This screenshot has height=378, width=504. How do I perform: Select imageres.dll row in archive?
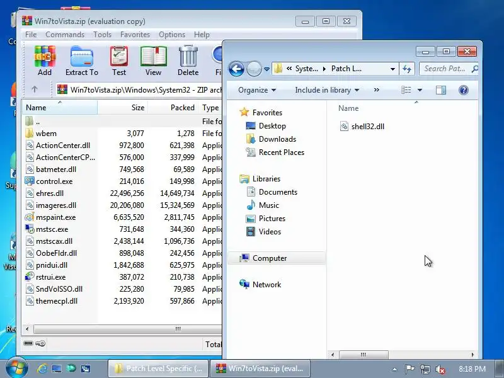pos(122,205)
